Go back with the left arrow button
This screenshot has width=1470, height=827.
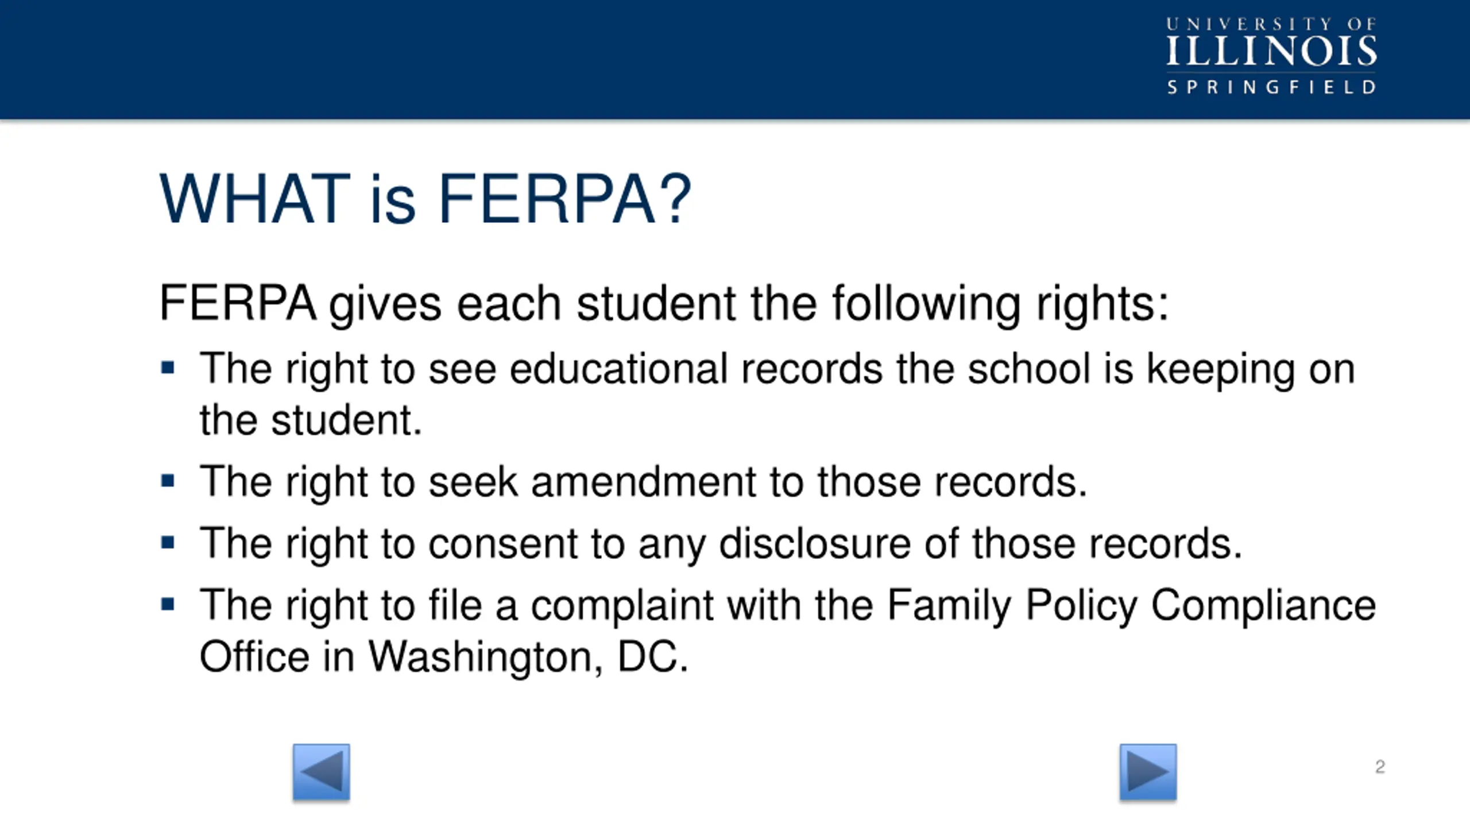point(321,771)
